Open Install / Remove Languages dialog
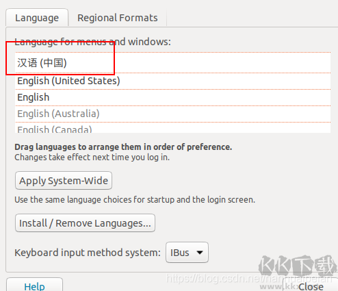This screenshot has height=291, width=338. [85, 223]
